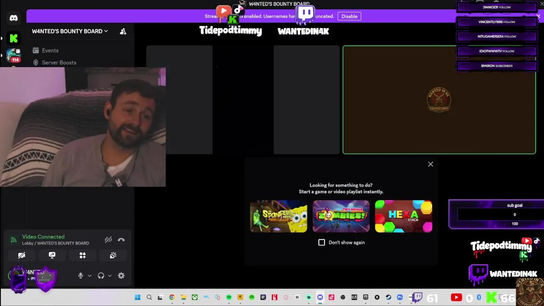Select the green K server icon

coord(14,39)
